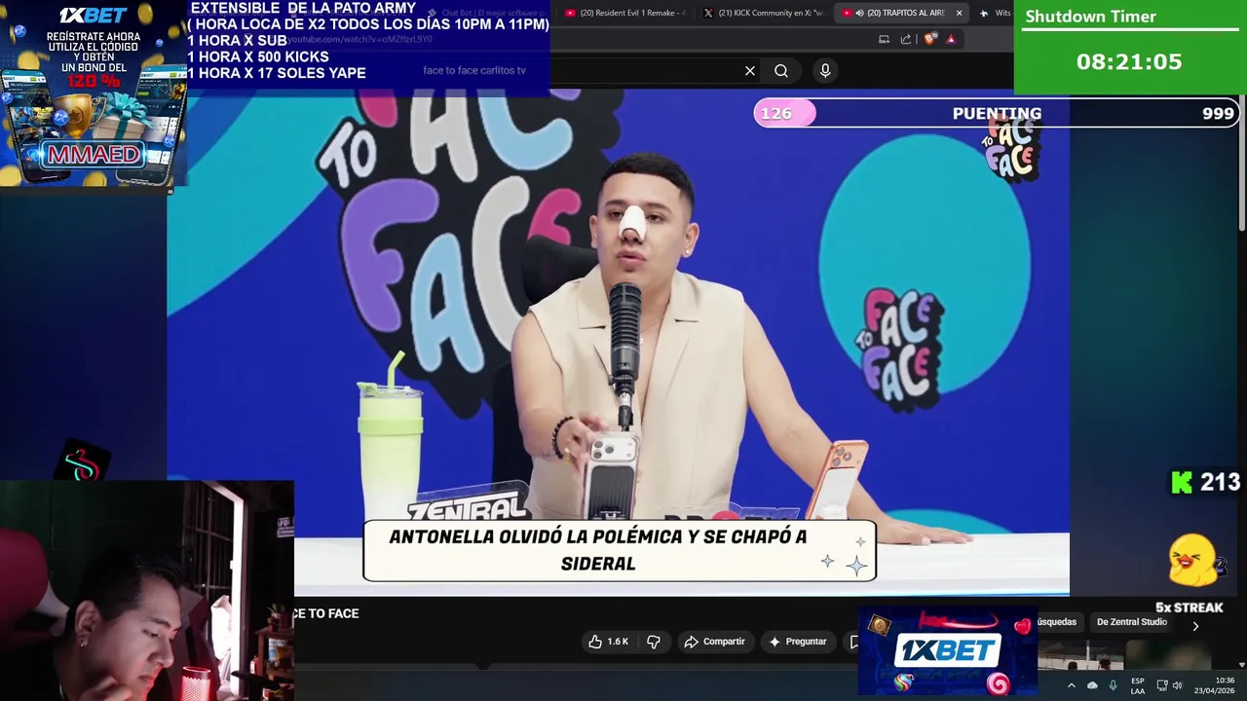
Task: Click the 'ANTONELLA OLVIDÓ LA POLÉMICA' caption
Action: pos(620,550)
